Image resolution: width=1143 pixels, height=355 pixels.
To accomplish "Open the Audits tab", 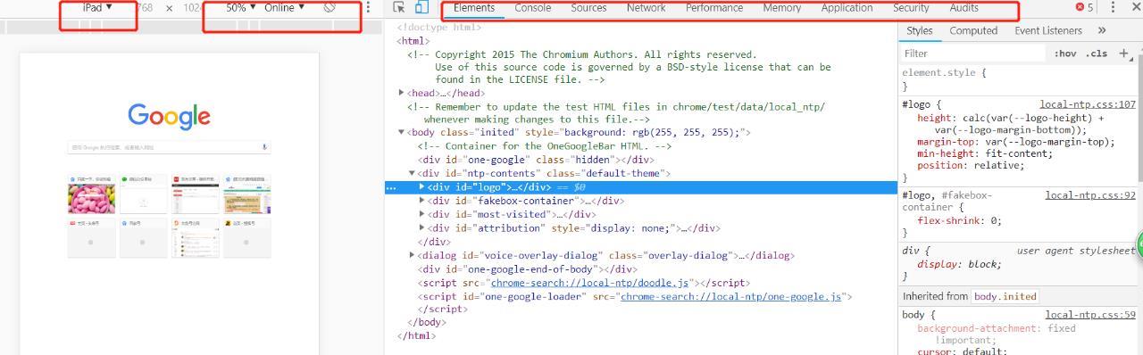I will [x=964, y=7].
